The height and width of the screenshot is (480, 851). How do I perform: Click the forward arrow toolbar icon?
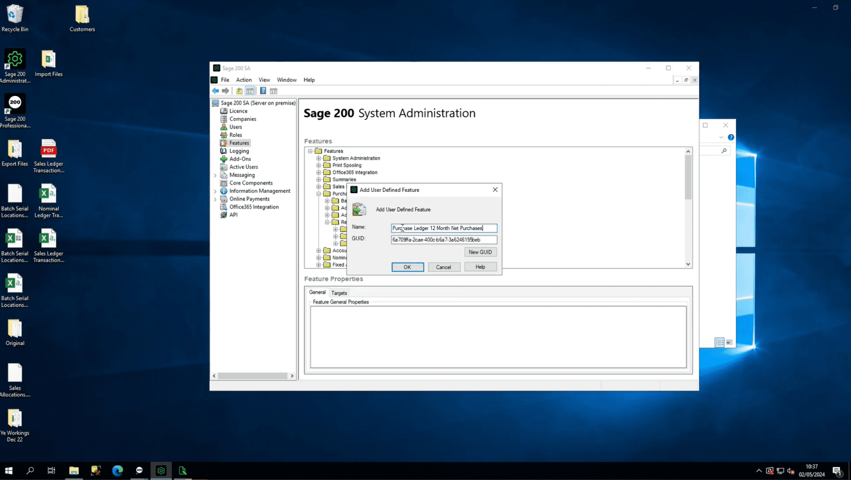point(226,91)
